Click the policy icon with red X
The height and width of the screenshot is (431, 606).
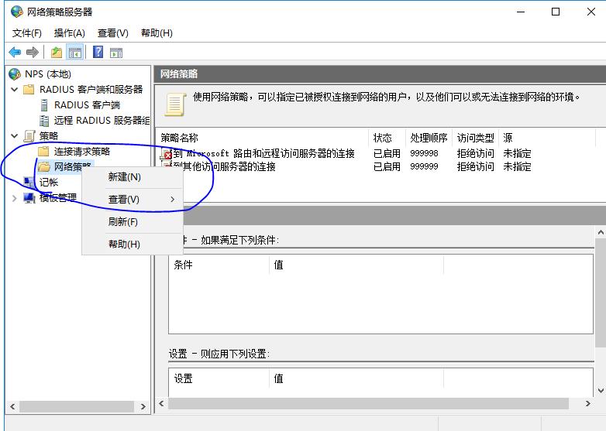[x=167, y=154]
